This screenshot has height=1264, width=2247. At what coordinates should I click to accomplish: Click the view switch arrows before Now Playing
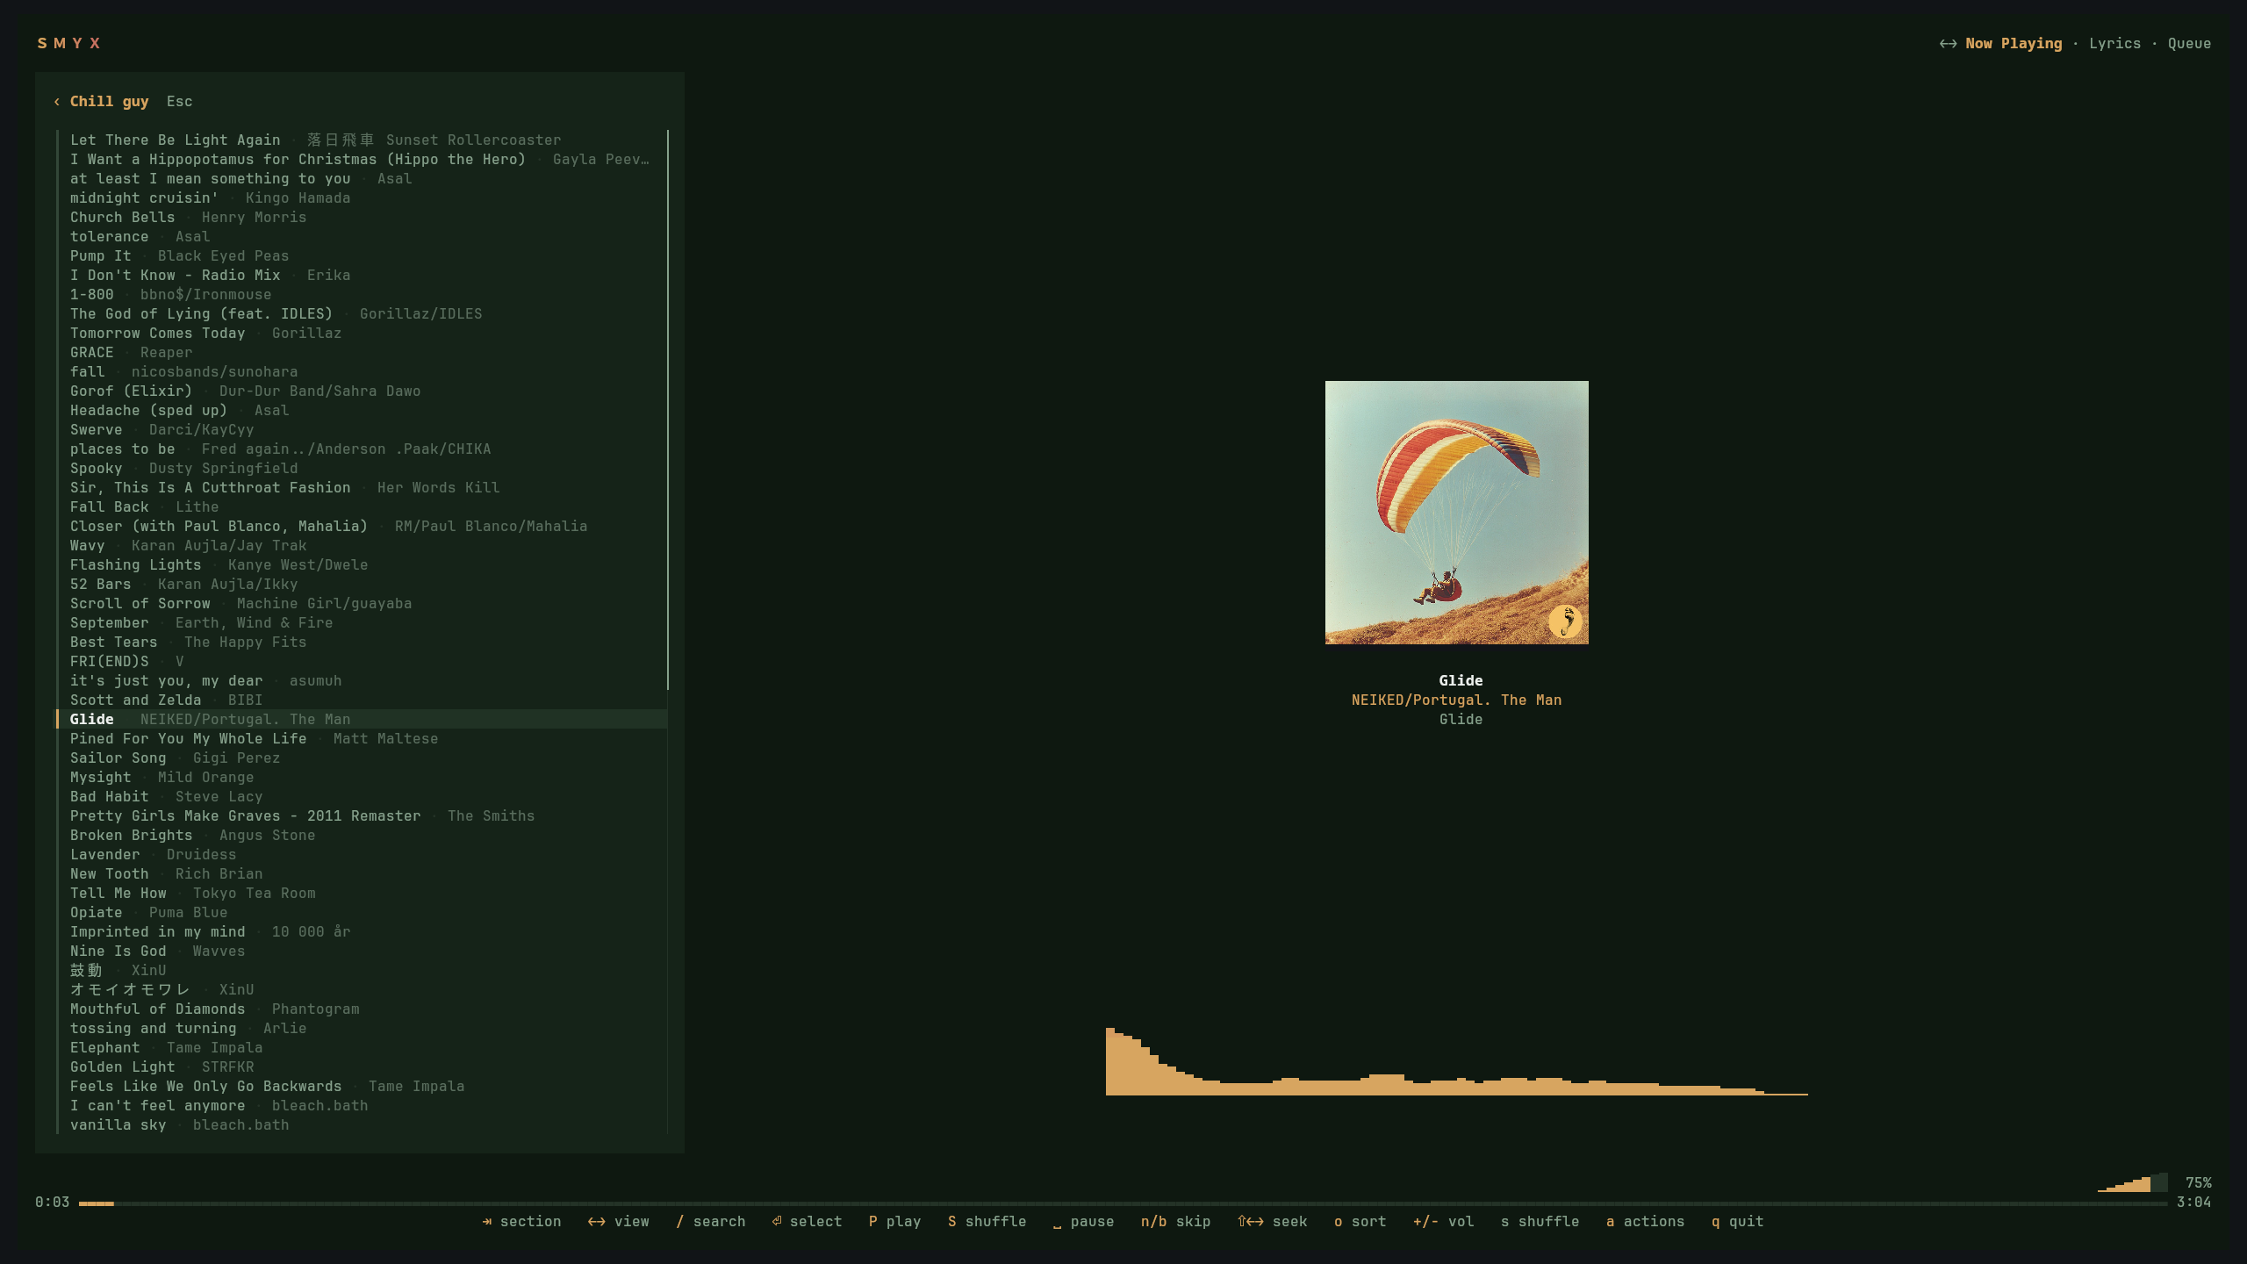[1948, 44]
